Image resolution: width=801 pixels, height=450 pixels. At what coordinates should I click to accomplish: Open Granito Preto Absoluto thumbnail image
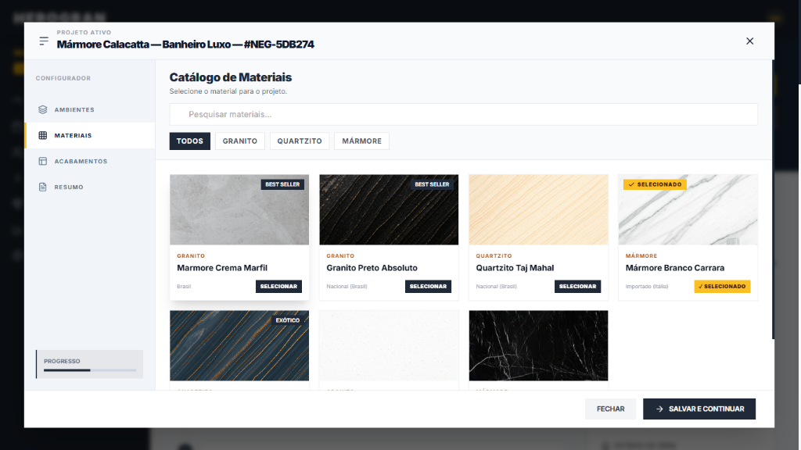(x=389, y=209)
